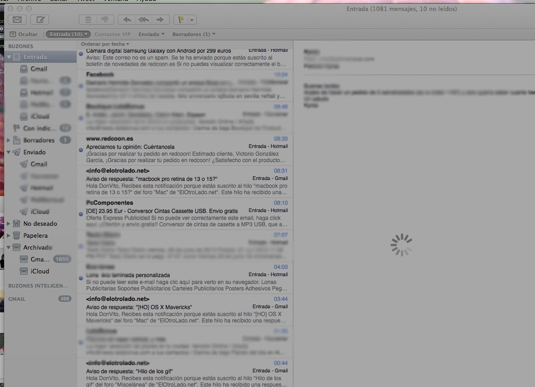The width and height of the screenshot is (535, 387).
Task: Select the Borradores mailbox folder icon
Action: [17, 140]
